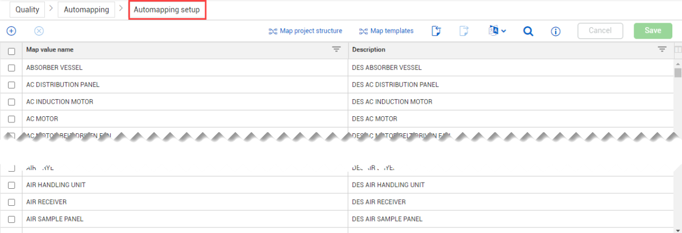
Task: Click the Map project structure link
Action: point(305,31)
